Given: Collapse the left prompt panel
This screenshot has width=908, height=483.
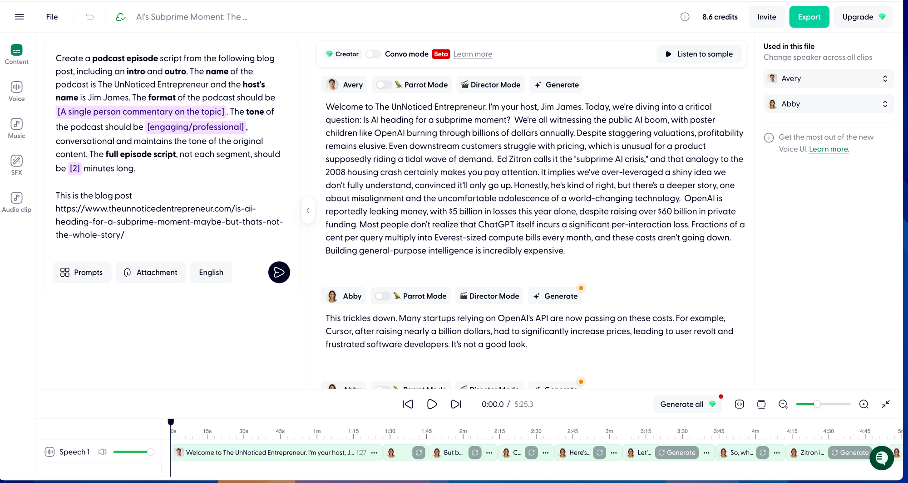Looking at the screenshot, I should pyautogui.click(x=308, y=210).
